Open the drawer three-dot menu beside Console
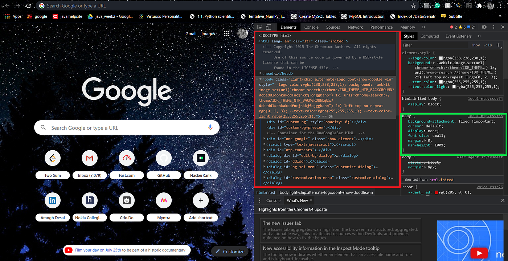The image size is (508, 261). [x=259, y=200]
